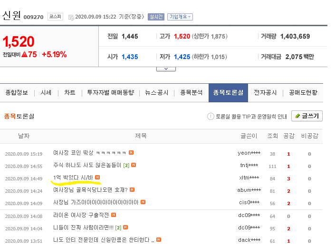Open post 라이온 여사장 구출작전
Viewport: 335px width, 247px height.
(x=81, y=215)
